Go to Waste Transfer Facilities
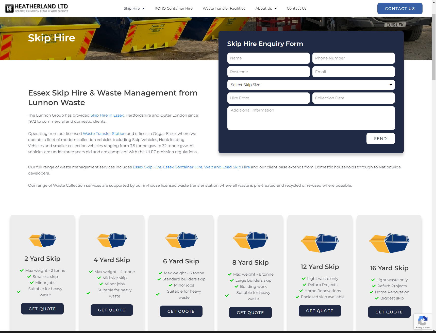This screenshot has width=436, height=333. (224, 8)
